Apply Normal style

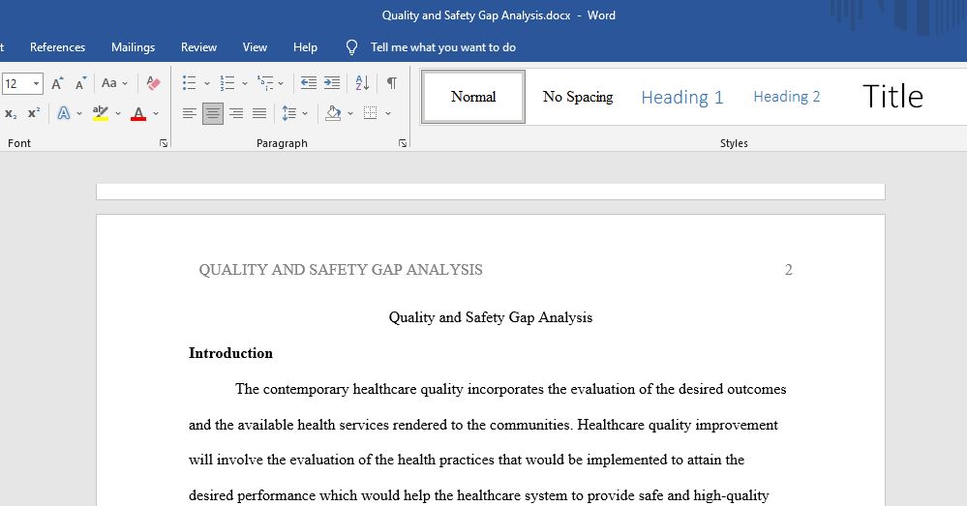[x=473, y=97]
